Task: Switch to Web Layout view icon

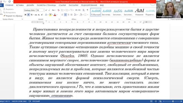Action: (x=160, y=101)
